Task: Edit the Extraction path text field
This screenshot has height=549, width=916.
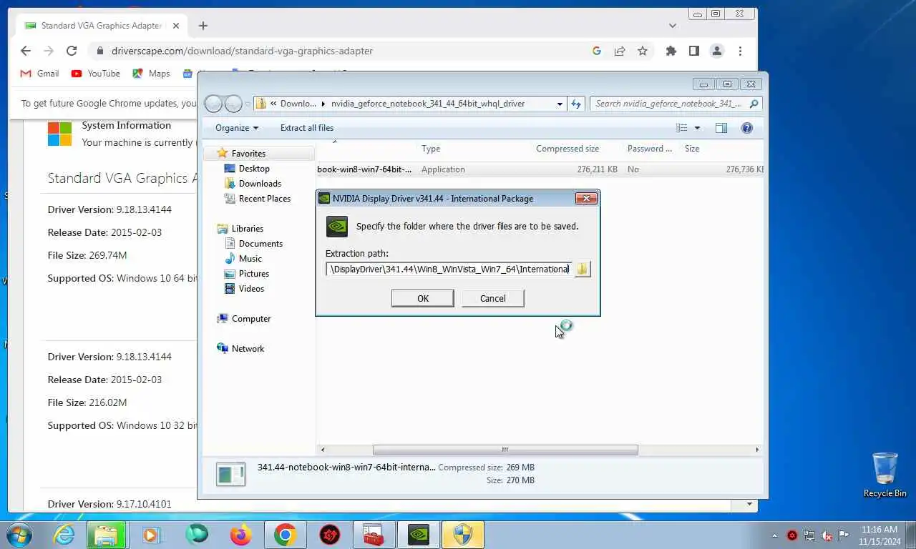Action: (x=449, y=269)
